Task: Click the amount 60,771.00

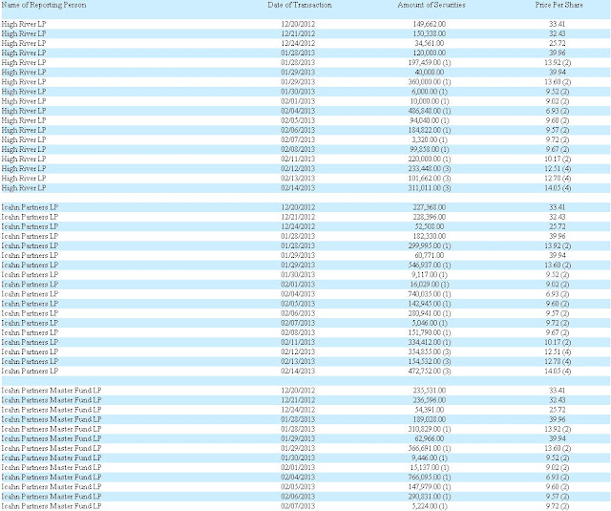Action: pos(429,256)
